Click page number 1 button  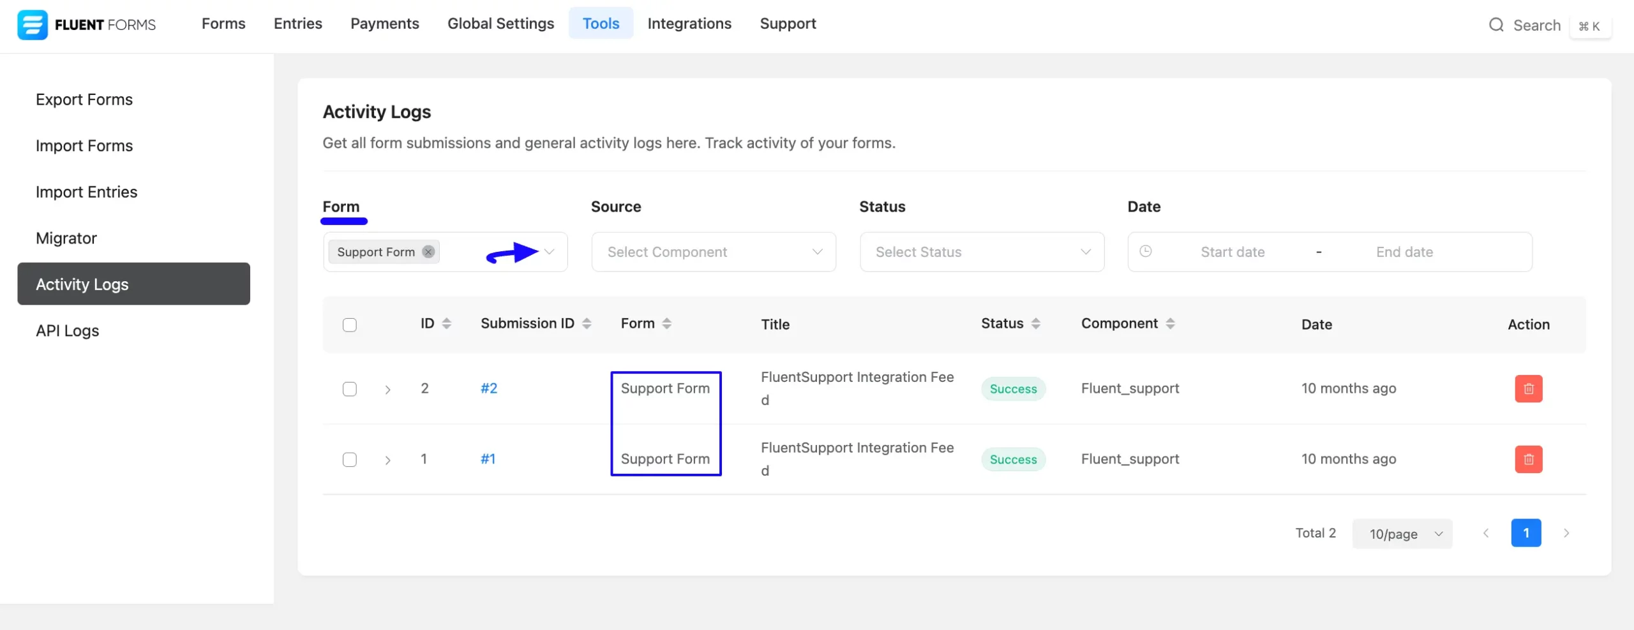pos(1526,533)
